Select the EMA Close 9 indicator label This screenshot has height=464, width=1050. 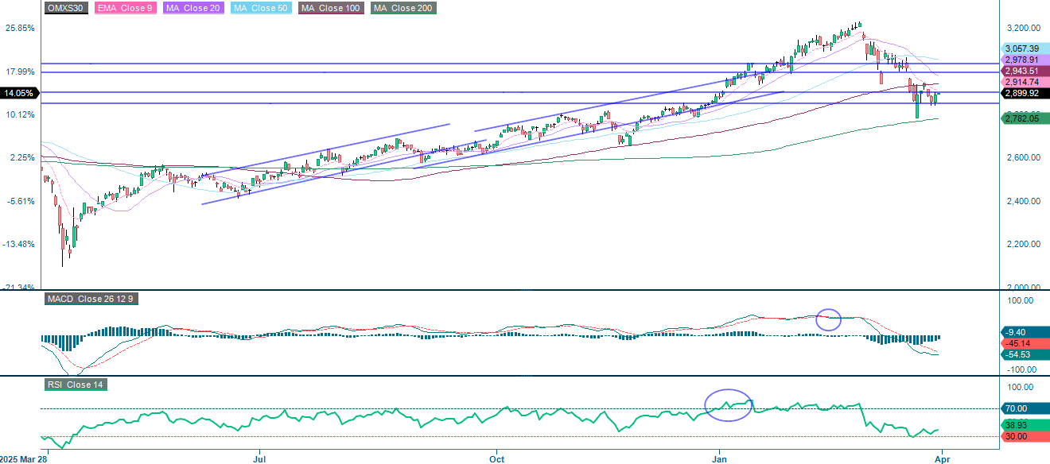coord(125,8)
